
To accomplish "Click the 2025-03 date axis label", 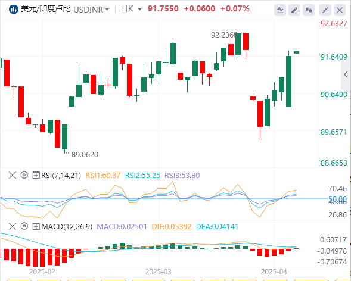I will (159, 272).
